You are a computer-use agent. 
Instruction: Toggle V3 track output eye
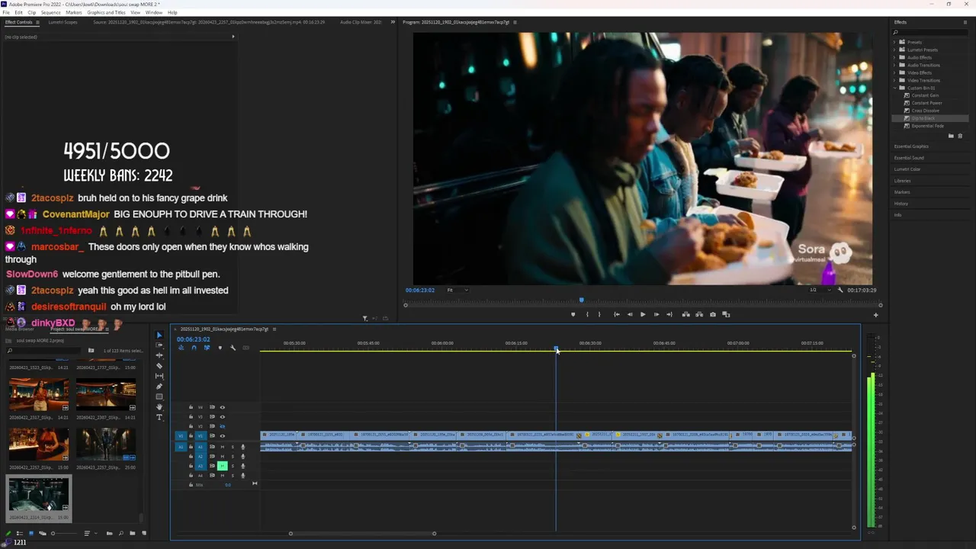tap(223, 417)
